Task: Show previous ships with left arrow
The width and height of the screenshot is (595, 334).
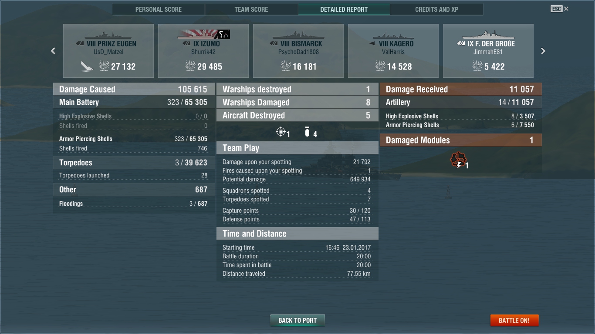Action: (x=53, y=51)
